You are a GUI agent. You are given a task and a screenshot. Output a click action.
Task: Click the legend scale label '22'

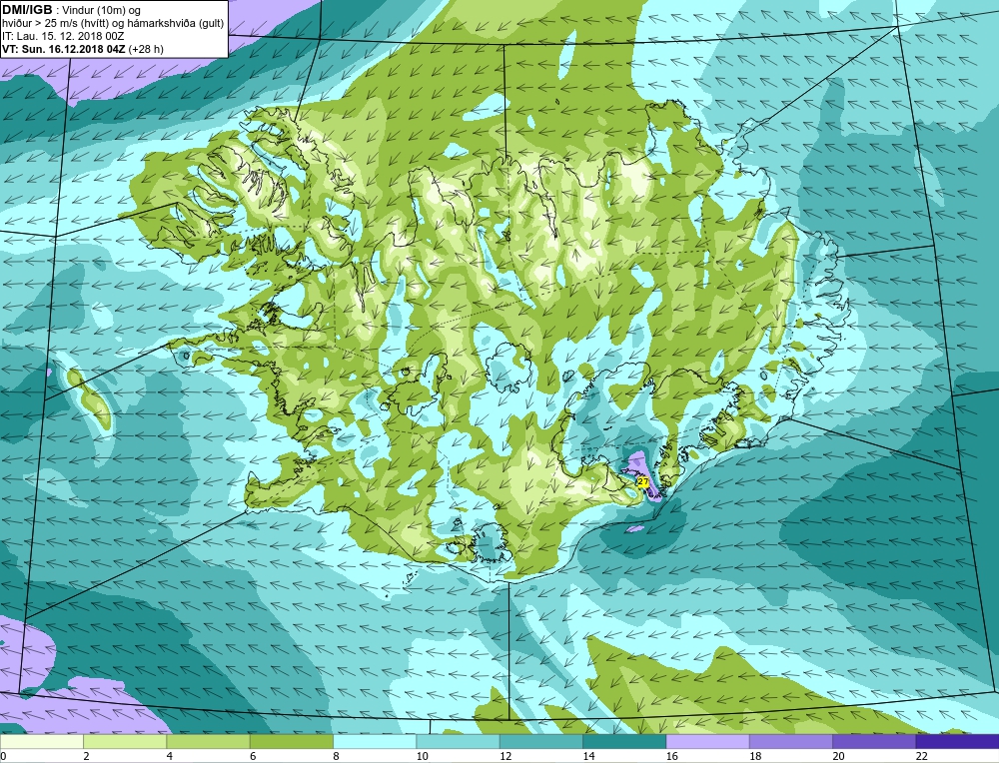921,756
